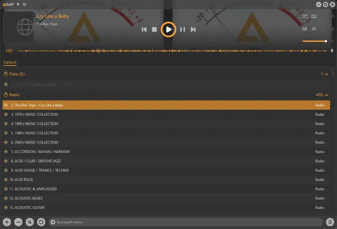Select 1970's MUSIC COLLECTION station
The height and width of the screenshot is (229, 337).
pyautogui.click(x=166, y=115)
